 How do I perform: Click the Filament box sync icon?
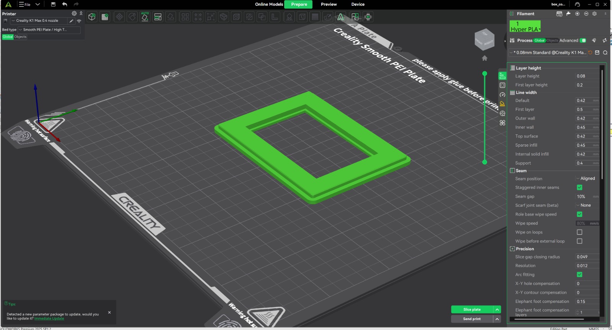(559, 14)
